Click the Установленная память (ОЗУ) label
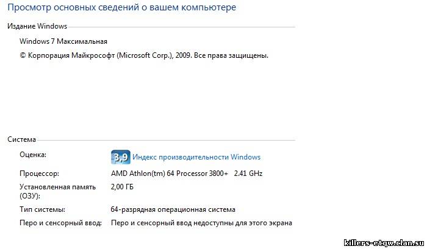 click(x=58, y=191)
